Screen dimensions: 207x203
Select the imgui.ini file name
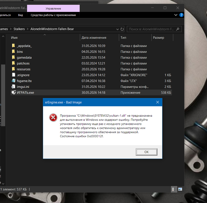click(x=23, y=87)
